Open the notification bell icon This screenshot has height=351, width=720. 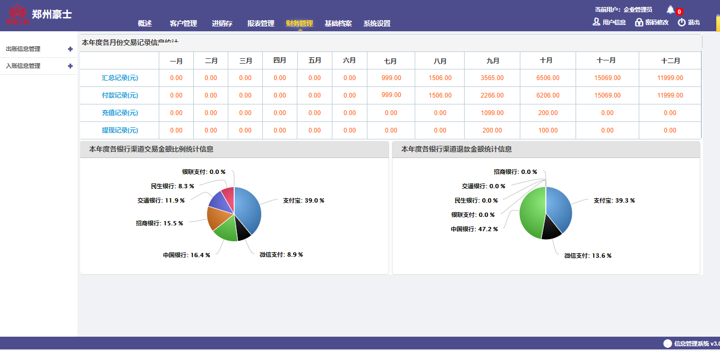670,10
